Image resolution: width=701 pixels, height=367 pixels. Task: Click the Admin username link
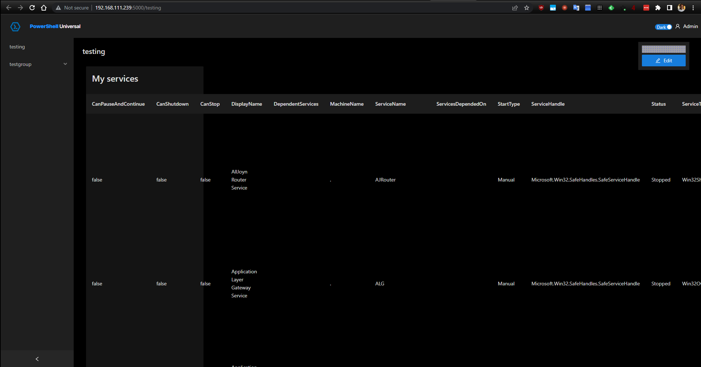690,26
